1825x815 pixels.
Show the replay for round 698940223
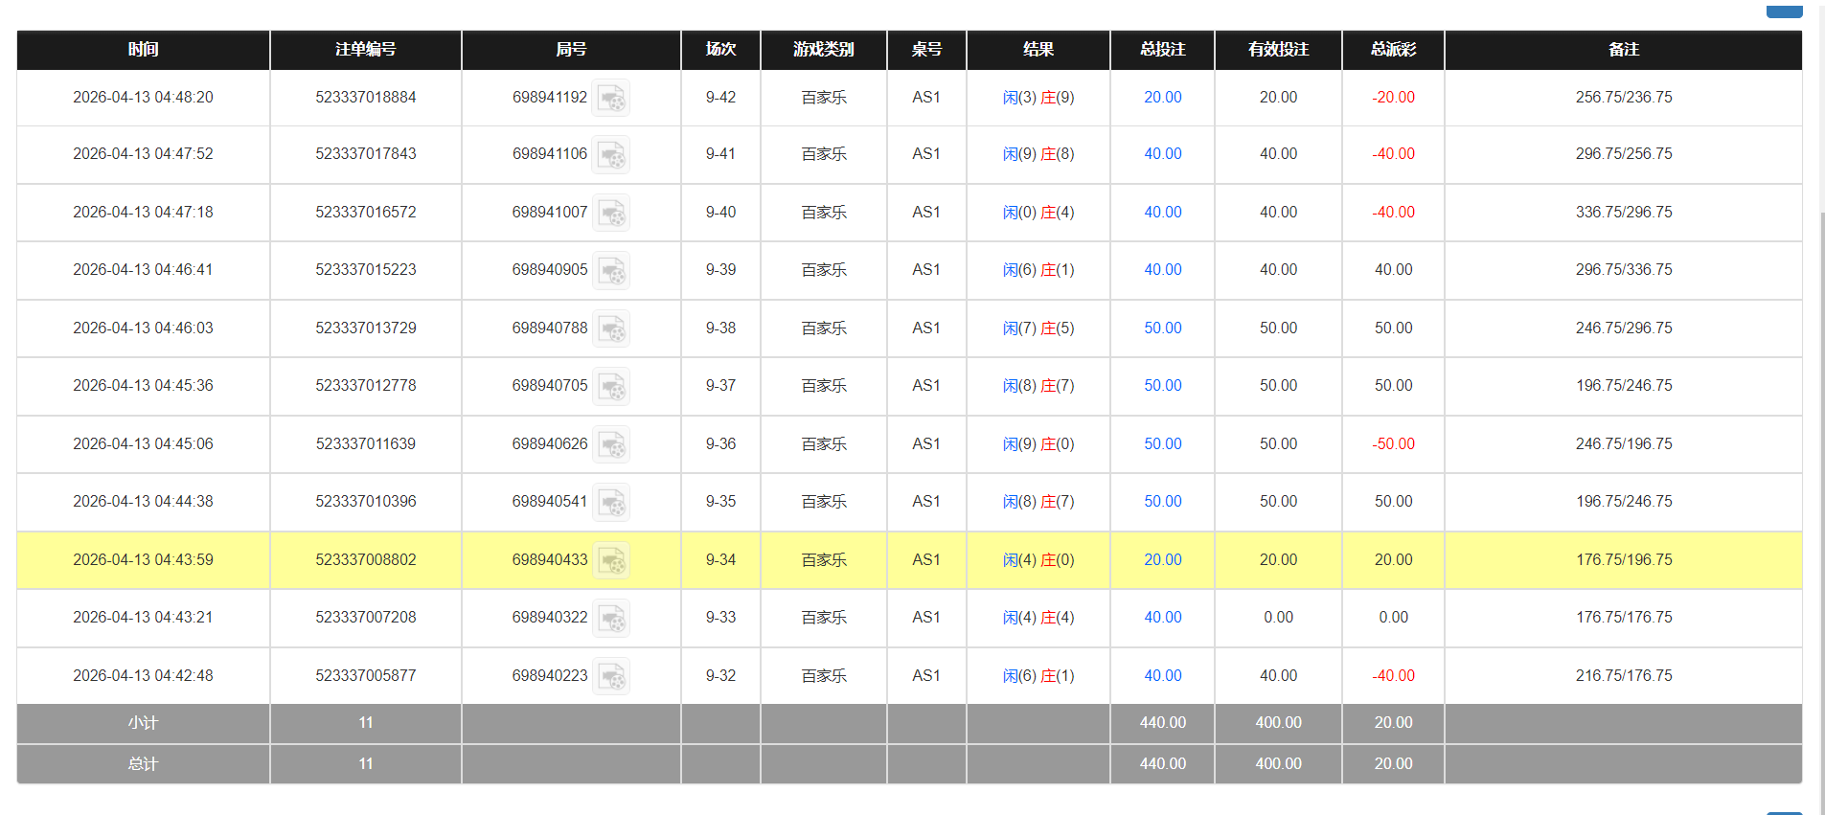(x=611, y=676)
